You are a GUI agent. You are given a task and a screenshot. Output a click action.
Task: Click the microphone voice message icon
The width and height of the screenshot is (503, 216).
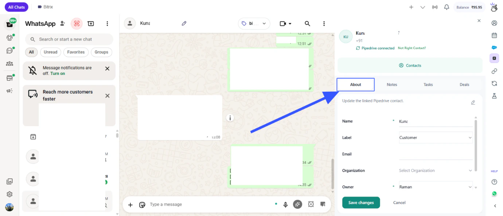click(x=286, y=205)
